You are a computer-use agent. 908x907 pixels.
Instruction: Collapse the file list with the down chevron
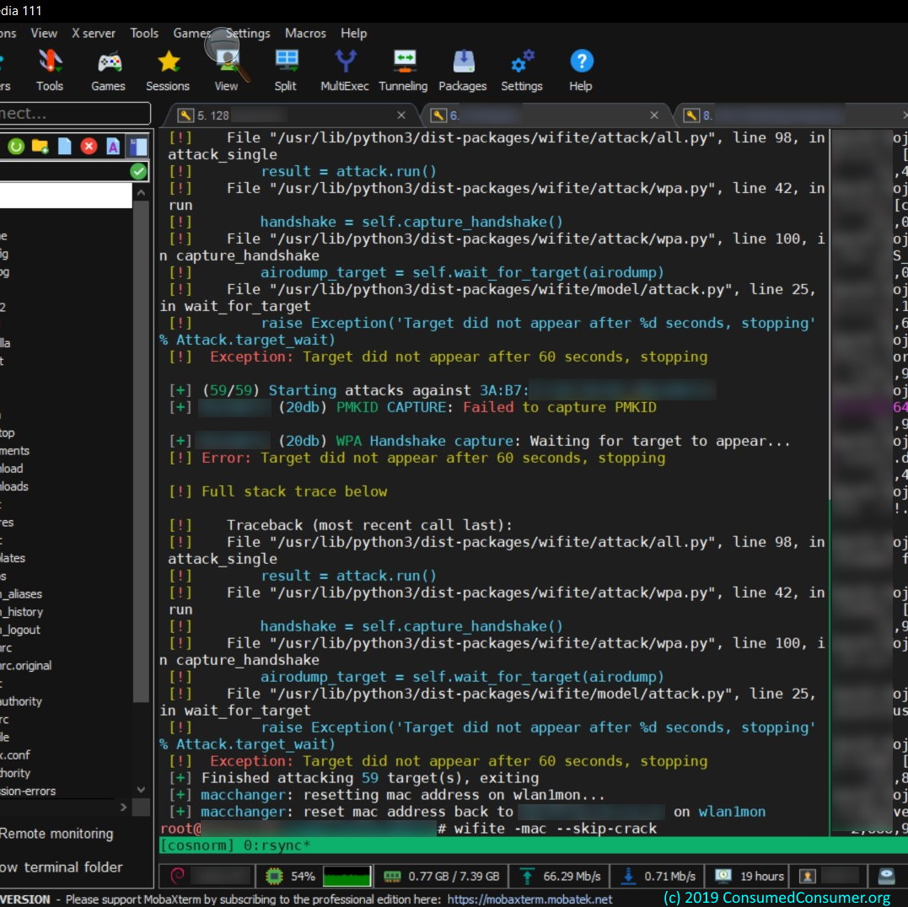[141, 790]
